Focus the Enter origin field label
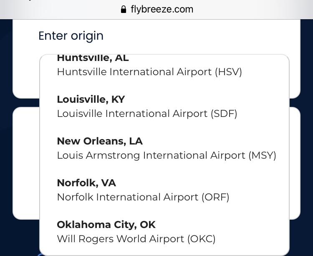313x256 pixels. click(x=71, y=36)
